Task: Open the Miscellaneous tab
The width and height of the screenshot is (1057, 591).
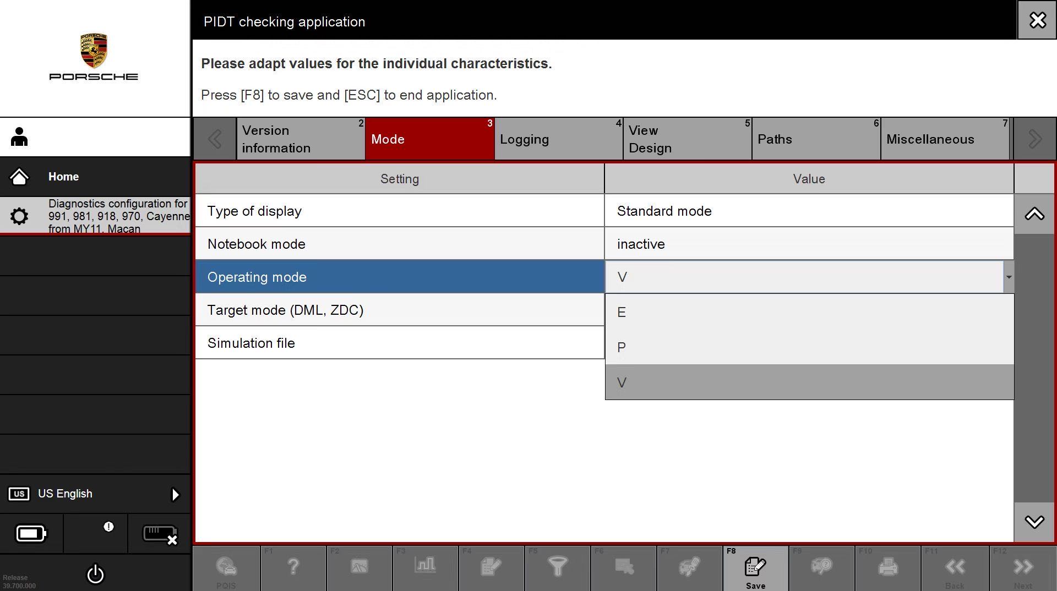Action: coord(945,139)
